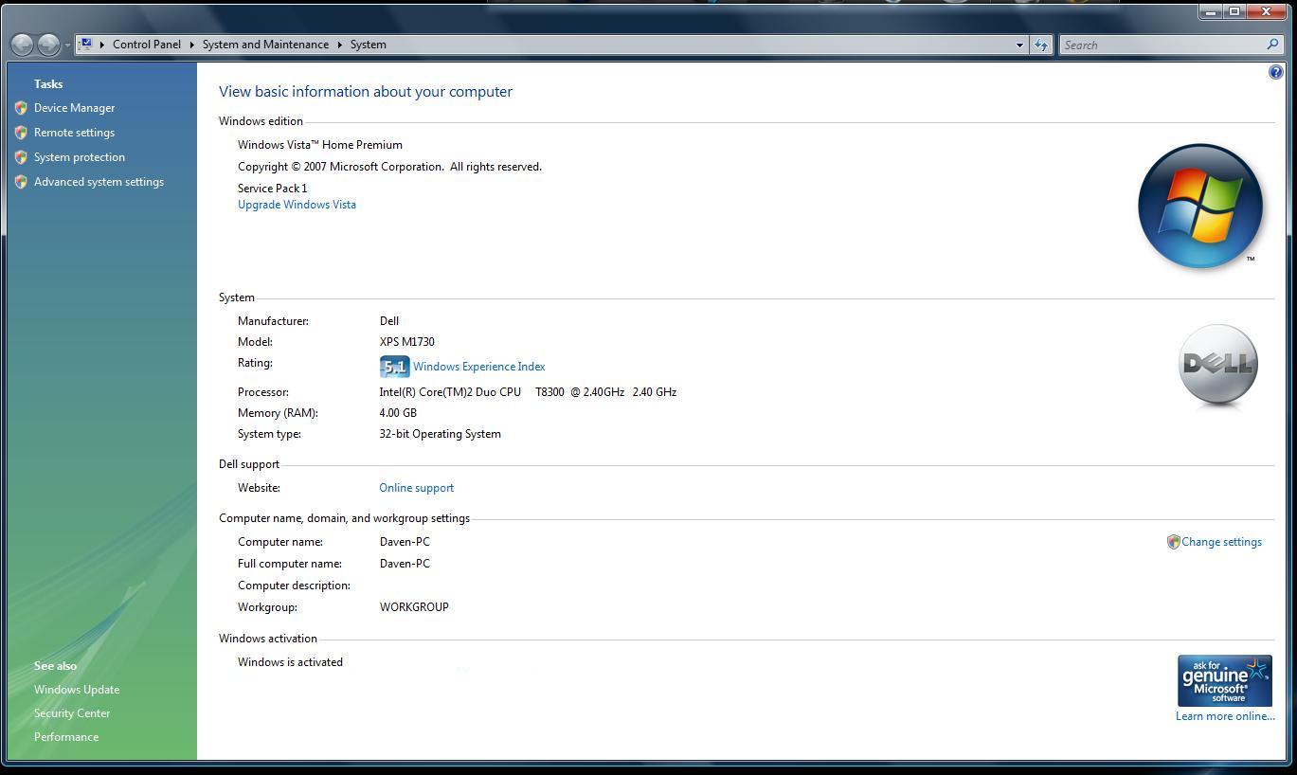
Task: Click the magnifying glass search icon
Action: (1272, 45)
